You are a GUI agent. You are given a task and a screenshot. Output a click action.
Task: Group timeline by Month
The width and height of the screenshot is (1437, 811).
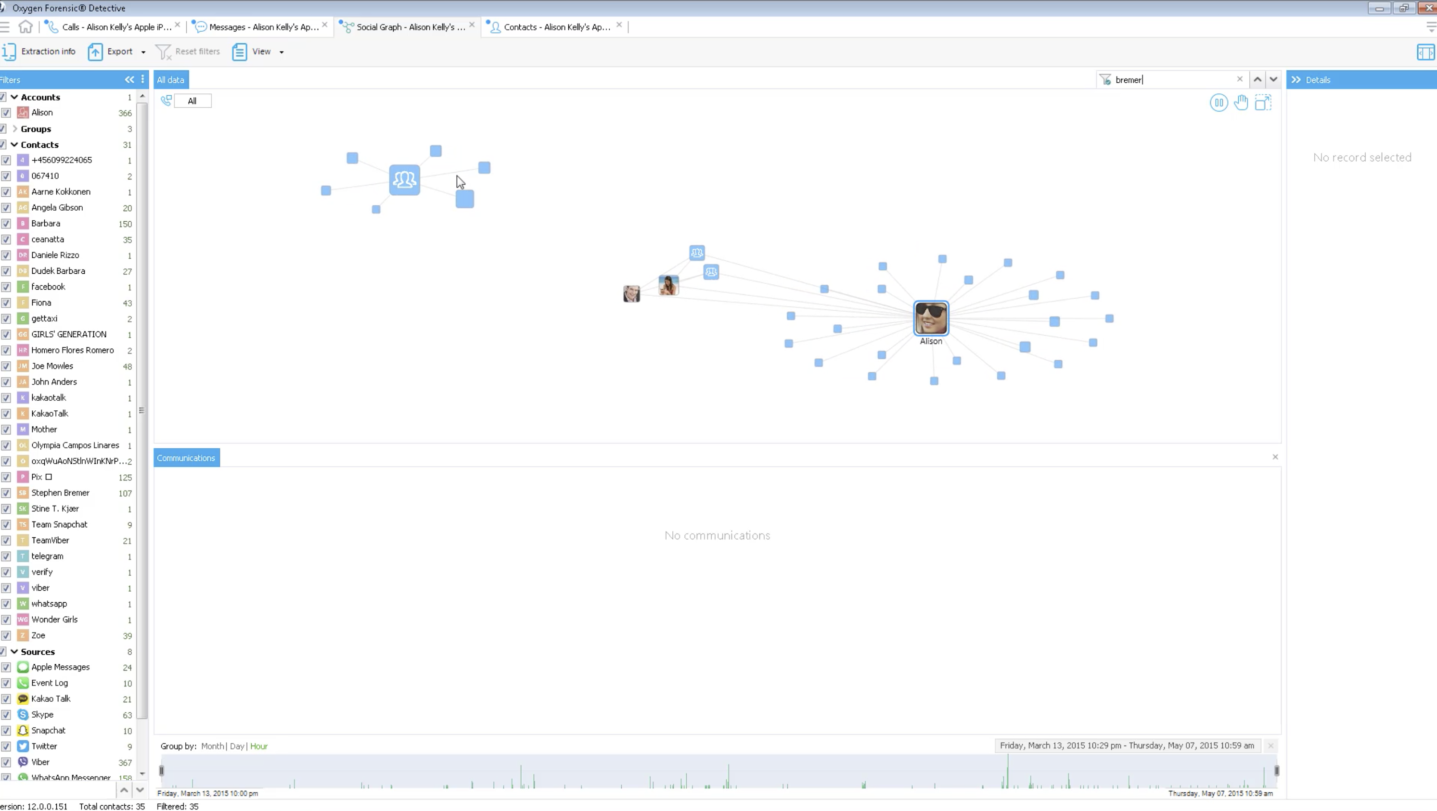[x=212, y=746]
